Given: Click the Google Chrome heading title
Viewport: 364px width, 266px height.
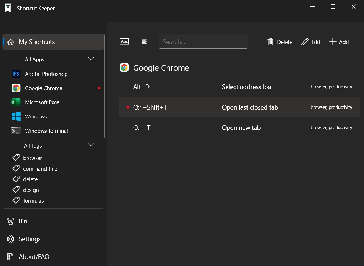Looking at the screenshot, I should [161, 68].
